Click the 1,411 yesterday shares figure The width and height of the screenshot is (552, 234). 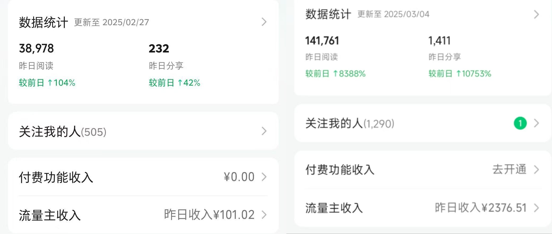pyautogui.click(x=439, y=41)
